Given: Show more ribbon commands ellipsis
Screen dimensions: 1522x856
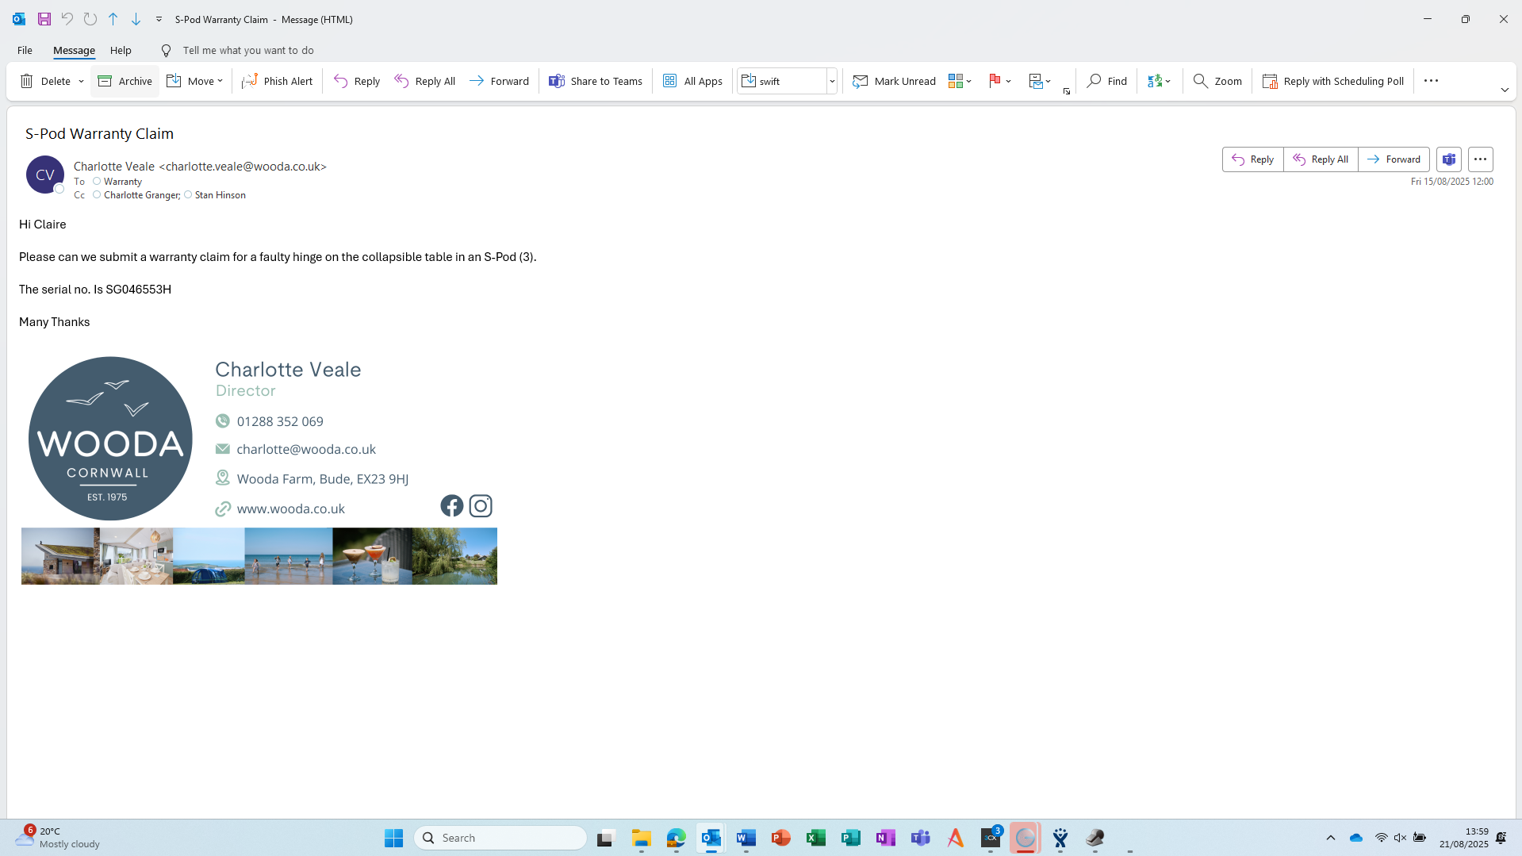Looking at the screenshot, I should tap(1431, 81).
